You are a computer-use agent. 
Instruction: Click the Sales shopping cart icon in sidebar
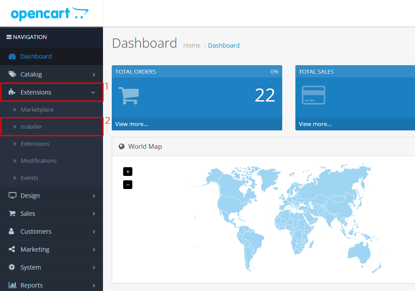tap(12, 214)
